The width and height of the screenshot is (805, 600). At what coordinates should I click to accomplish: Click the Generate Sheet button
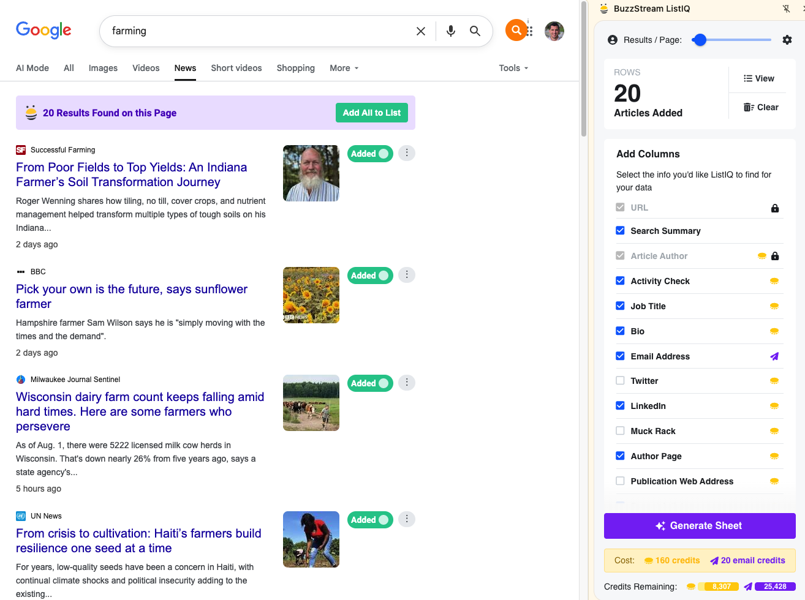[700, 526]
